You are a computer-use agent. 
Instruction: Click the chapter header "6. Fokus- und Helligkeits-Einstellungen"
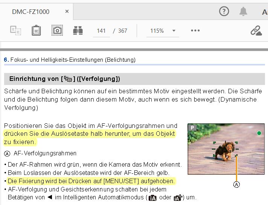70,60
